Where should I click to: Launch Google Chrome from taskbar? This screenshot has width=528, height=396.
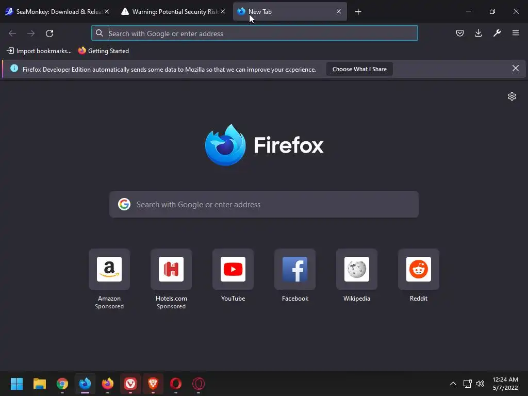point(62,384)
